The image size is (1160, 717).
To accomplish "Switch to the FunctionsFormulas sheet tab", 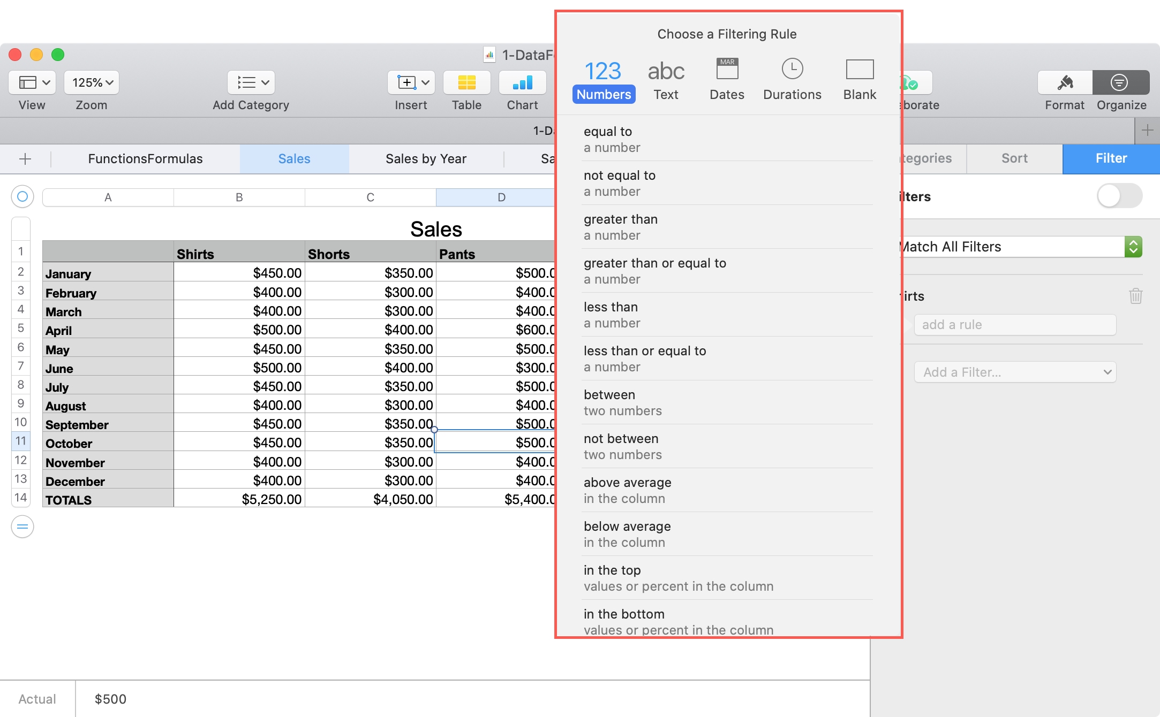I will [145, 159].
